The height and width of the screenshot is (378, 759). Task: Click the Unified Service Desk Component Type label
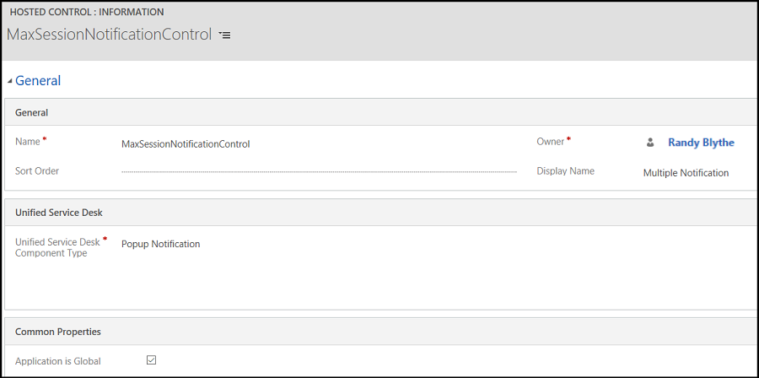click(57, 247)
